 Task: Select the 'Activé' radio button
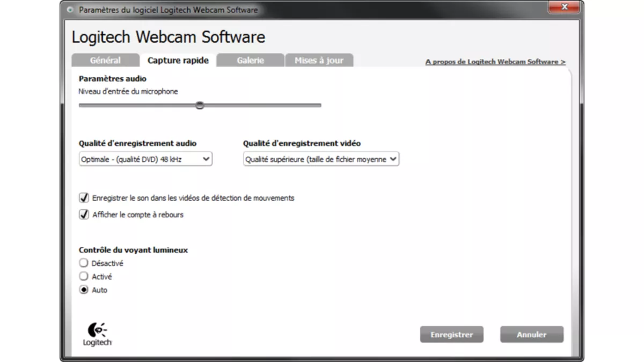(84, 276)
